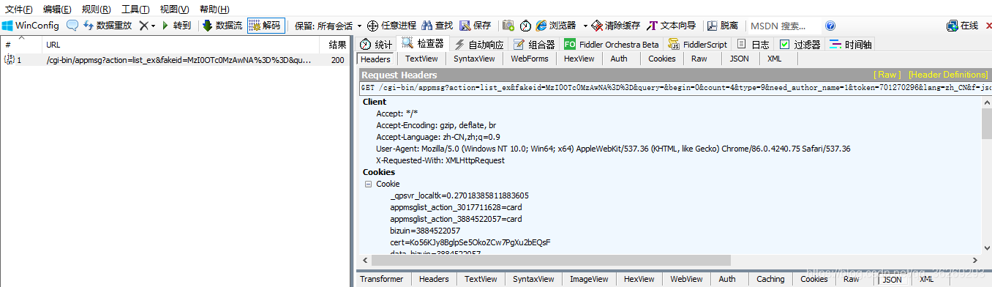Open the 文件(F) menu
This screenshot has height=287, width=992.
coord(19,9)
